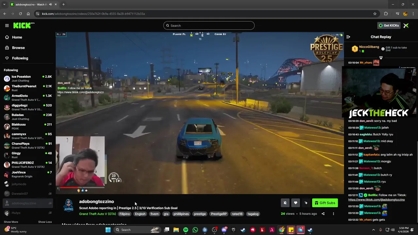
Task: Open WhatsApp from the taskbar
Action: tap(195, 230)
